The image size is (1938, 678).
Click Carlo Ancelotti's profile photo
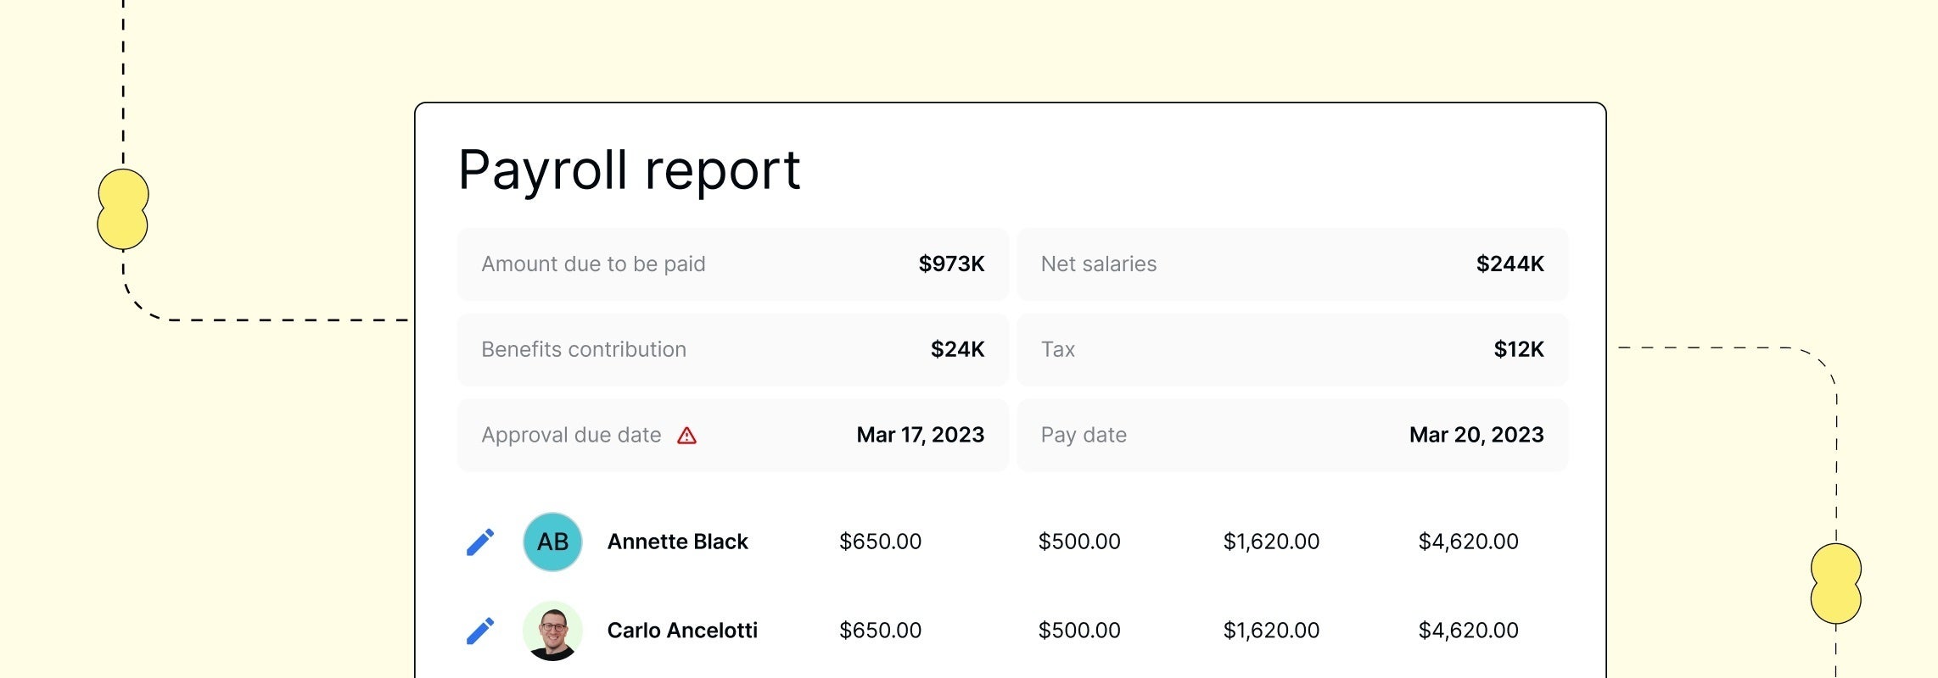(x=552, y=631)
